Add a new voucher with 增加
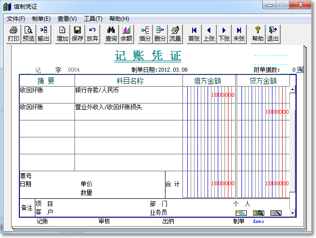 coord(62,34)
